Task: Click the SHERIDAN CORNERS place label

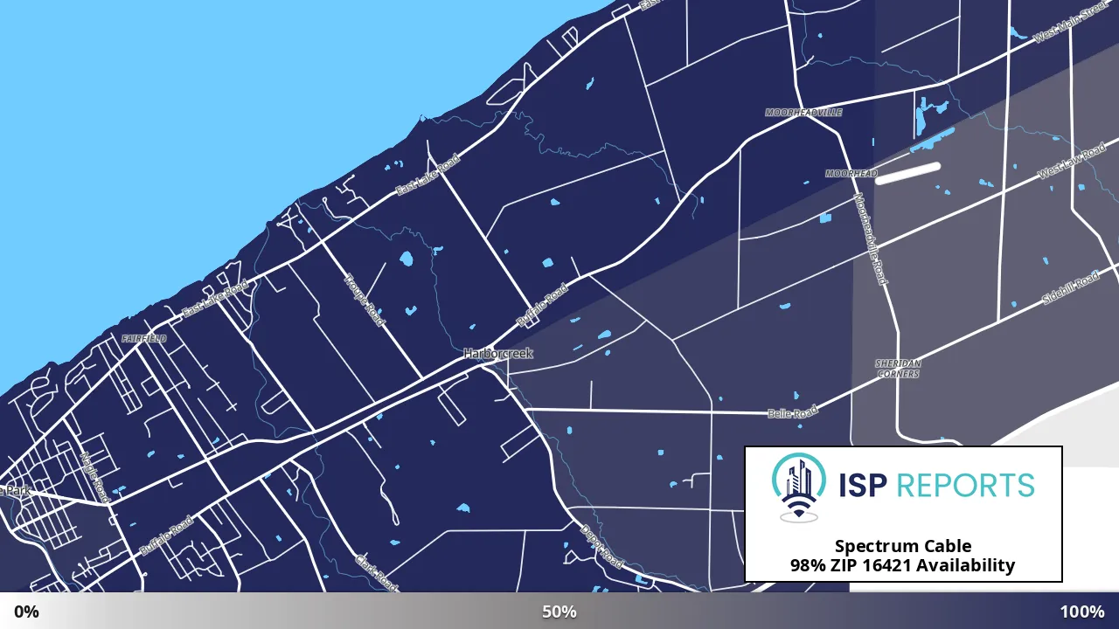Action: pos(898,369)
